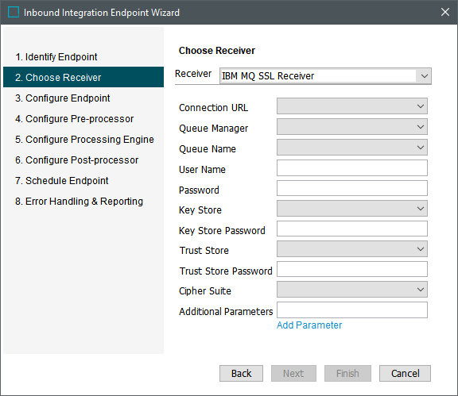
Task: Open the Cipher Suite dropdown
Action: (352, 290)
